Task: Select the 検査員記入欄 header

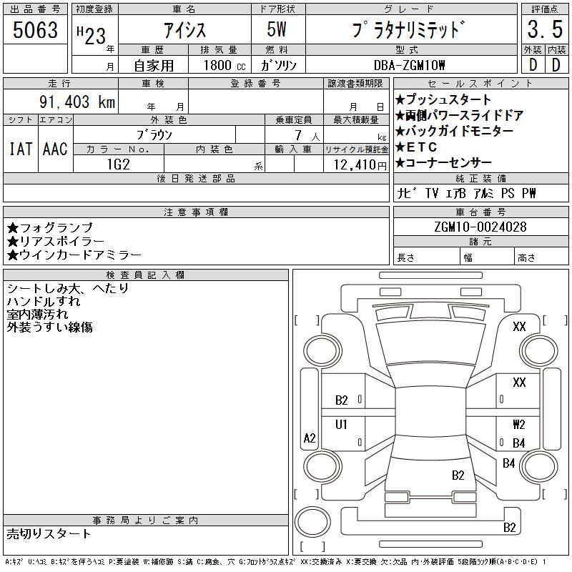Action: (145, 275)
